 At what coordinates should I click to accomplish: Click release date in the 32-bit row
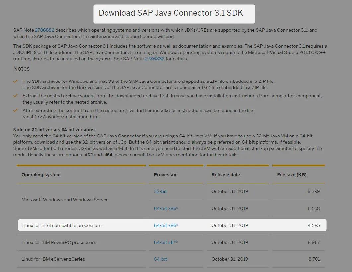tap(230, 191)
